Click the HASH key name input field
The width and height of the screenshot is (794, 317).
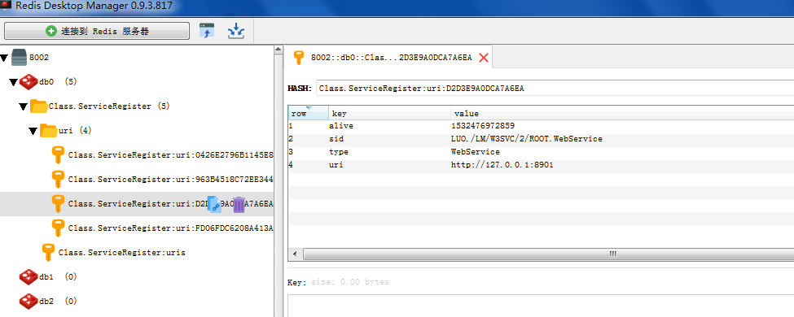click(x=555, y=89)
